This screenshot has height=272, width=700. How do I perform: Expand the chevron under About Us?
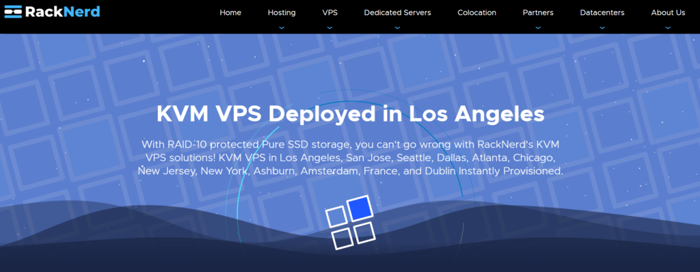tap(668, 28)
